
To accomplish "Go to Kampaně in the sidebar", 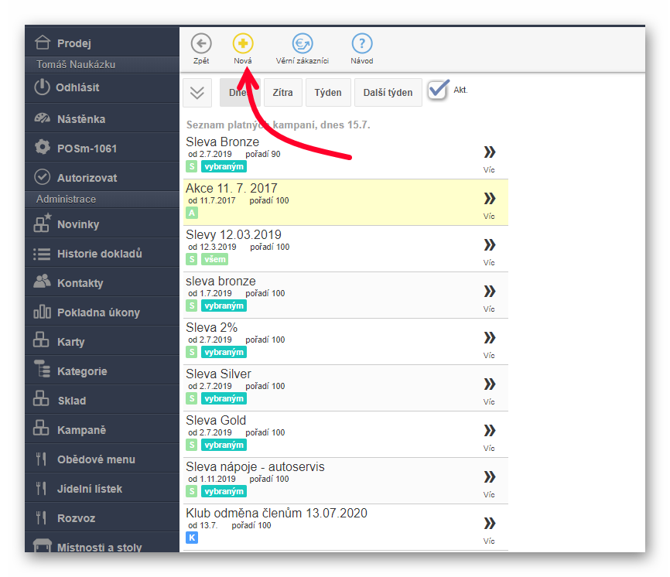I will [81, 430].
